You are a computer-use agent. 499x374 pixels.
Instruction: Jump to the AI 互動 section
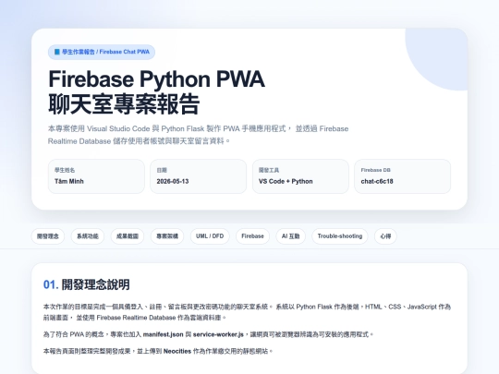[290, 236]
